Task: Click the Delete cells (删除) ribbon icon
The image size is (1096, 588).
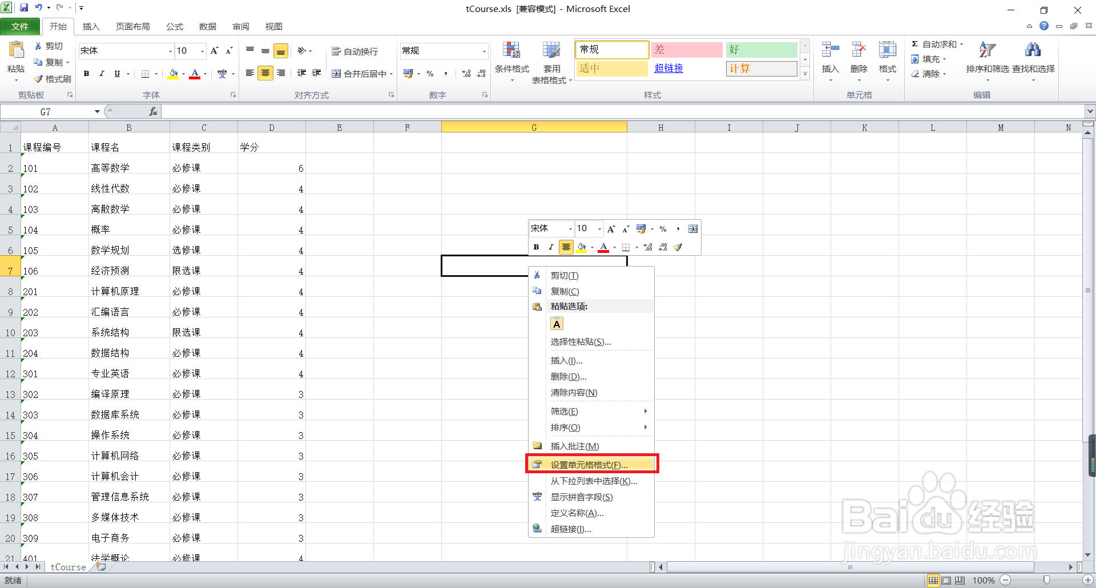Action: pyautogui.click(x=859, y=50)
